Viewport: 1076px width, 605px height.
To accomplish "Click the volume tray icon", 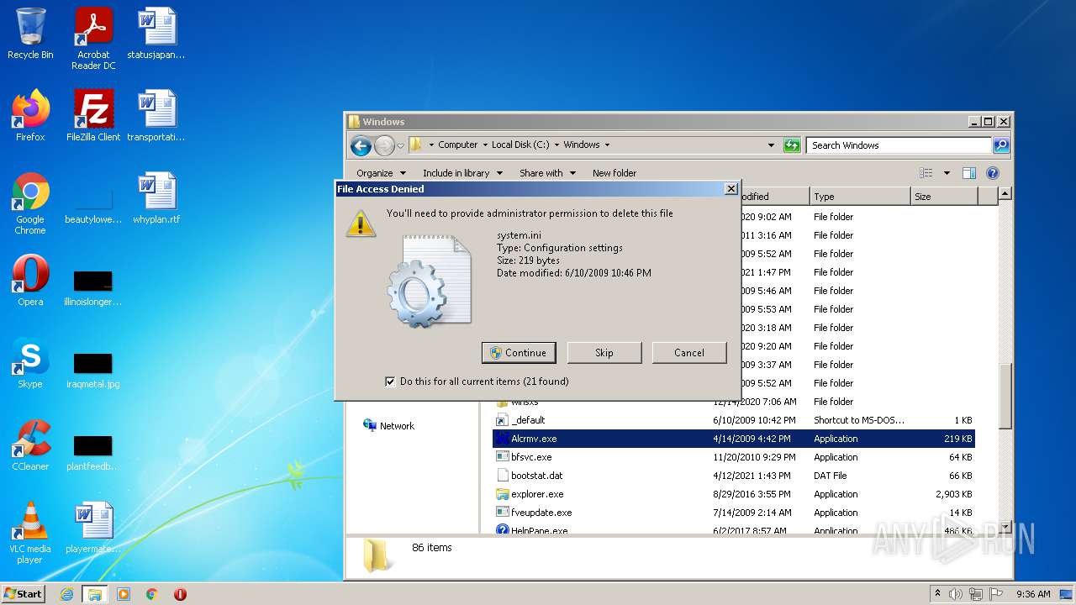I will click(x=956, y=594).
